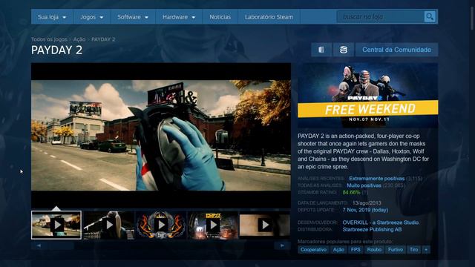
Task: Go to Ação breadcrumb
Action: tap(79, 39)
